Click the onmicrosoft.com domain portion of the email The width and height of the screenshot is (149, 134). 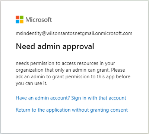tap(114, 33)
